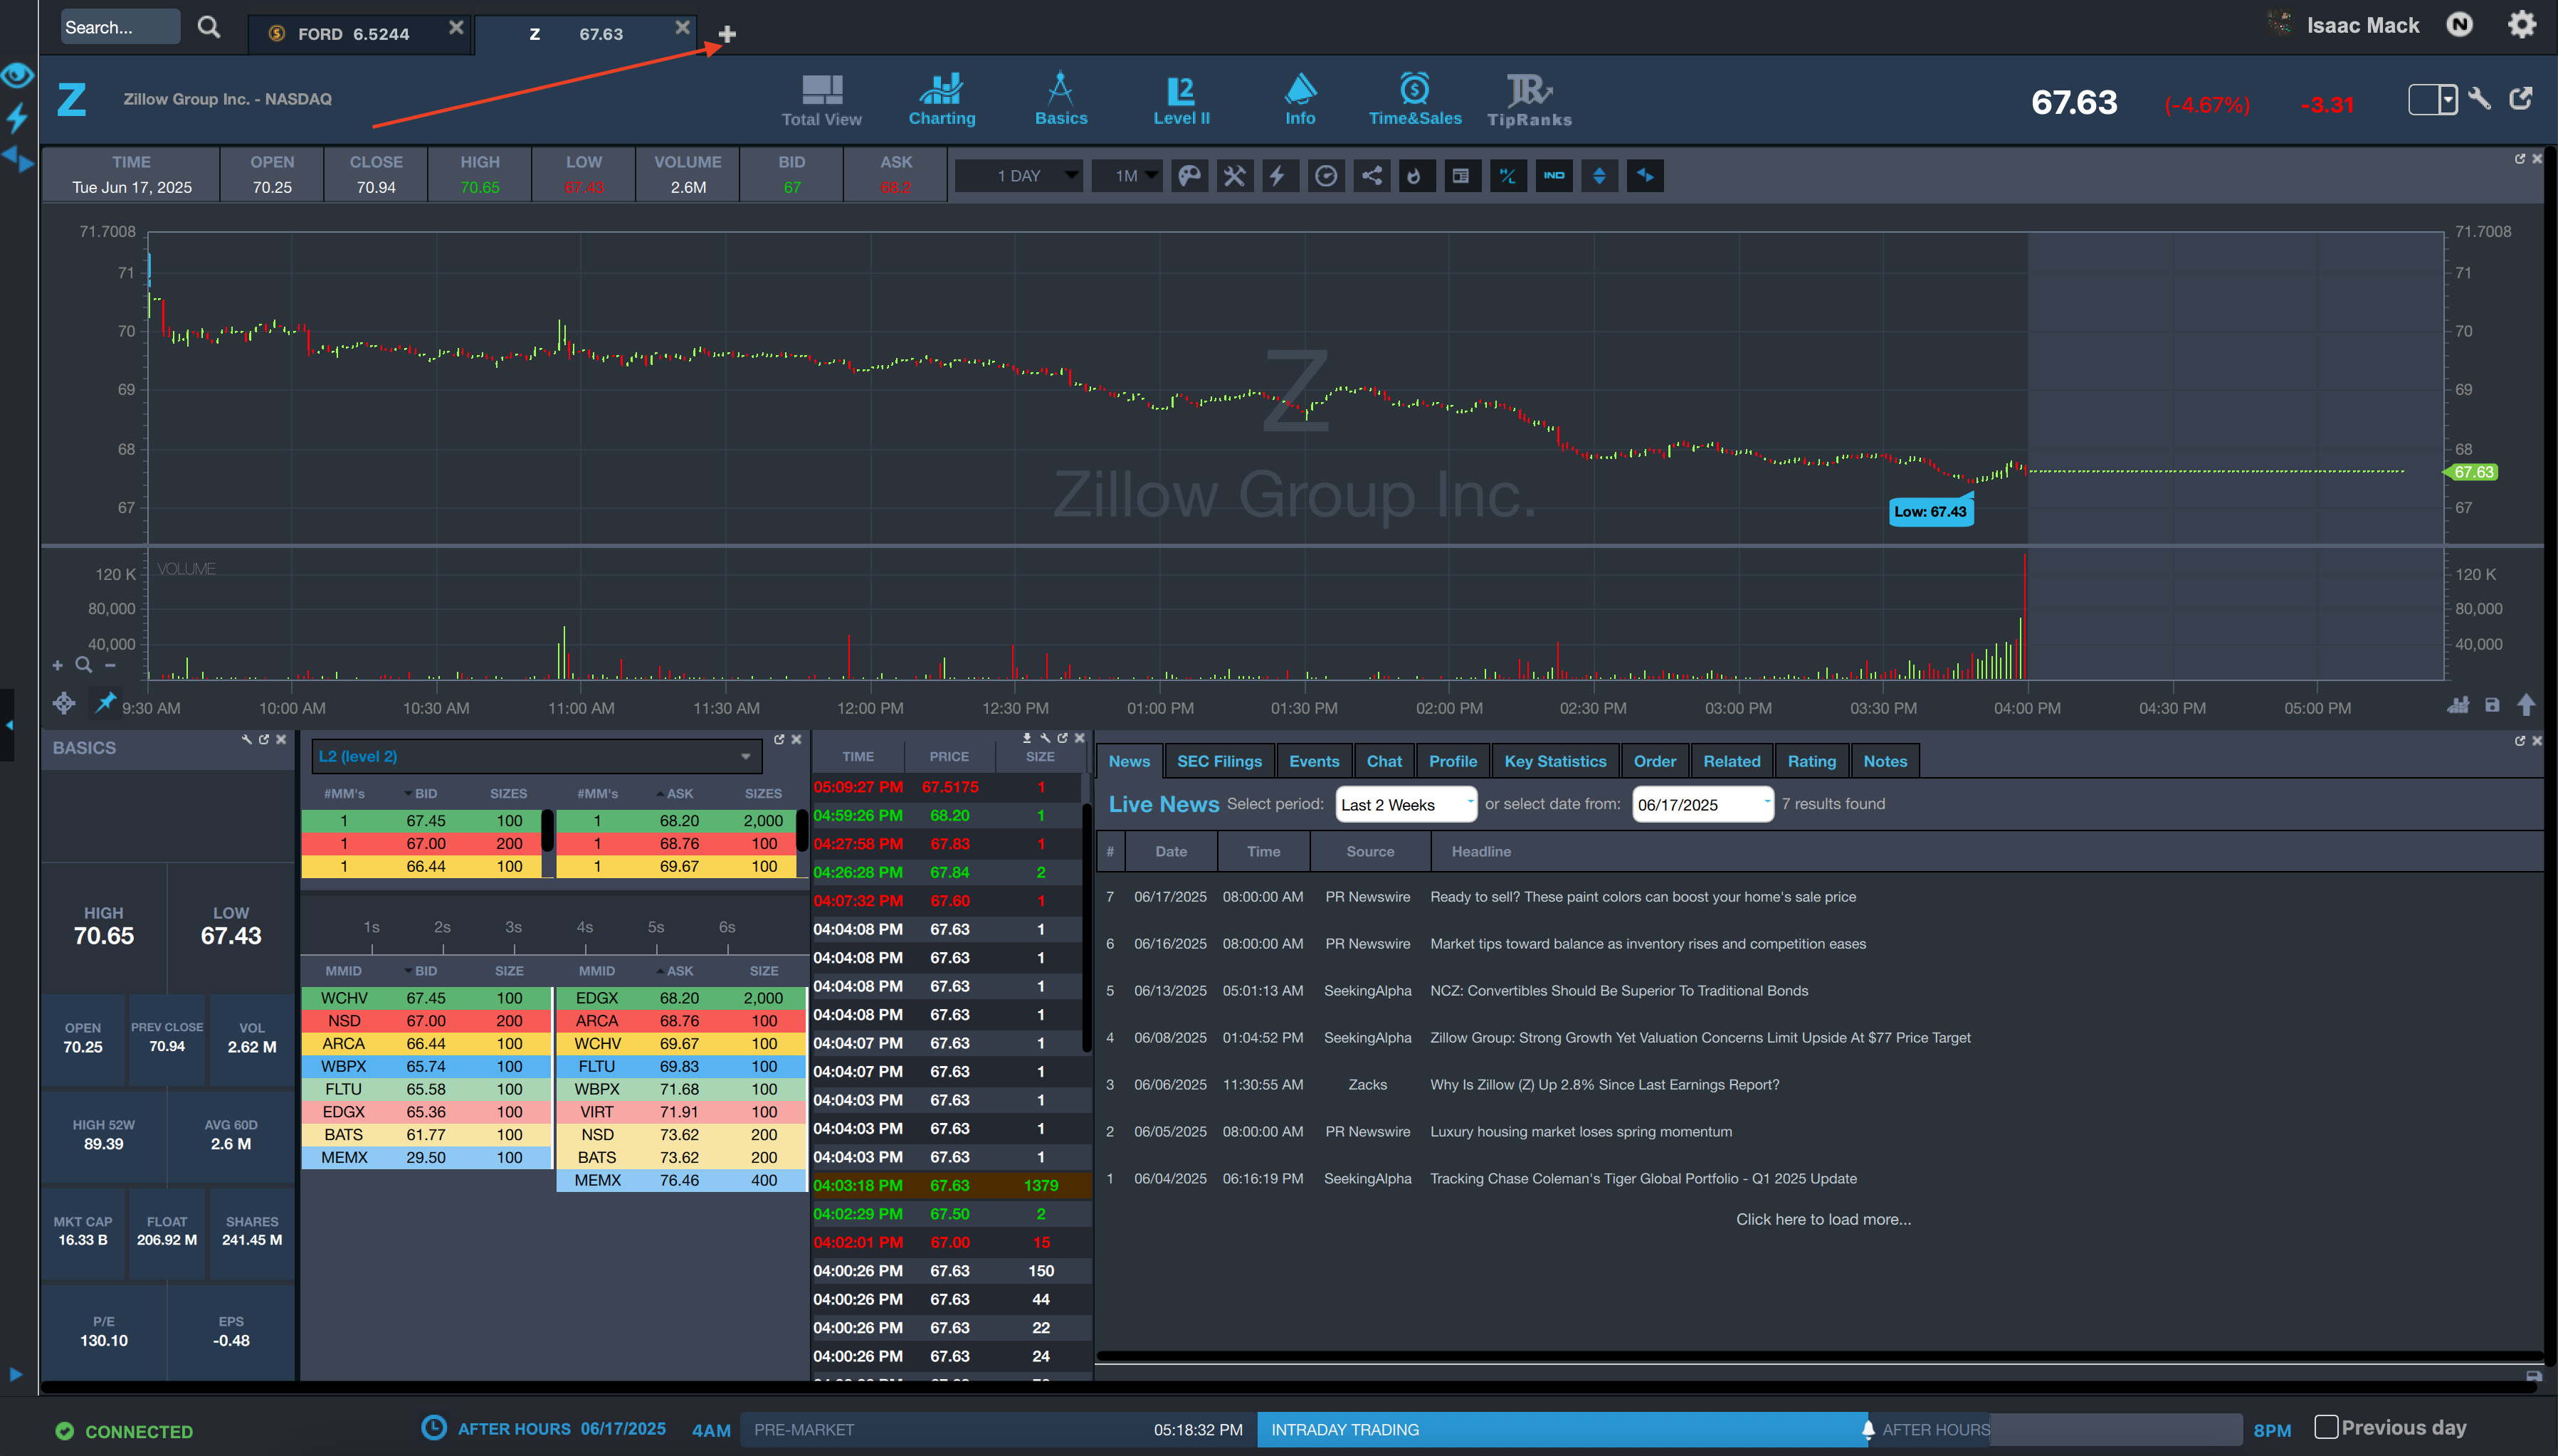Add a new symbol tab

(x=727, y=34)
